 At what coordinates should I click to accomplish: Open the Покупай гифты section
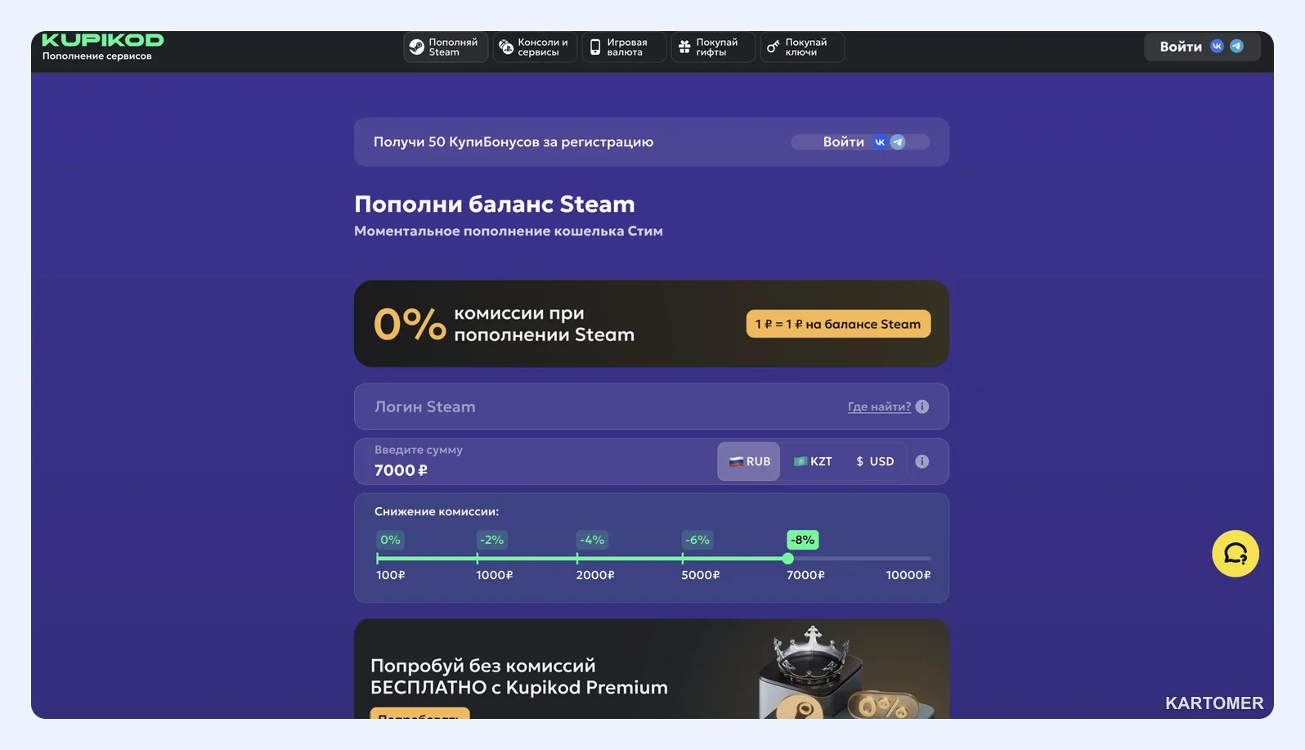pyautogui.click(x=713, y=47)
